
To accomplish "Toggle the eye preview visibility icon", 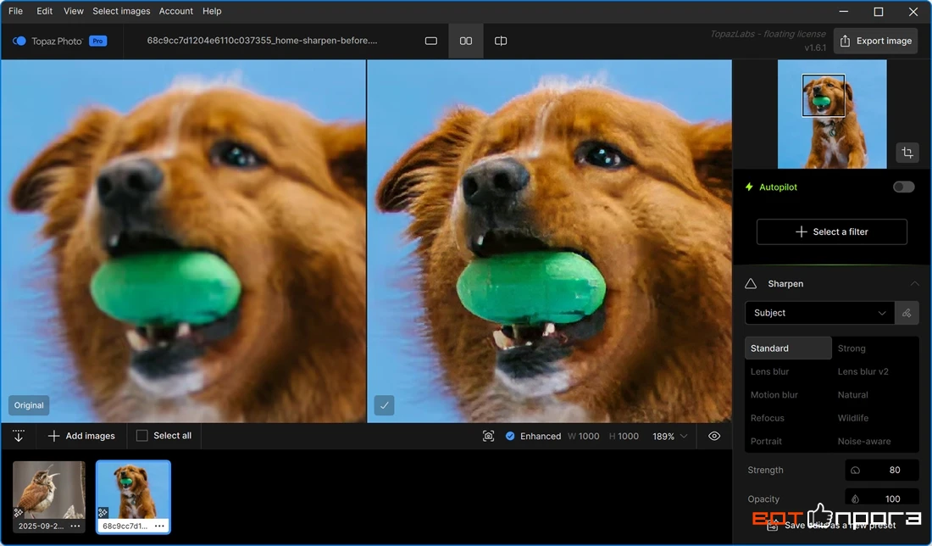I will tap(714, 436).
